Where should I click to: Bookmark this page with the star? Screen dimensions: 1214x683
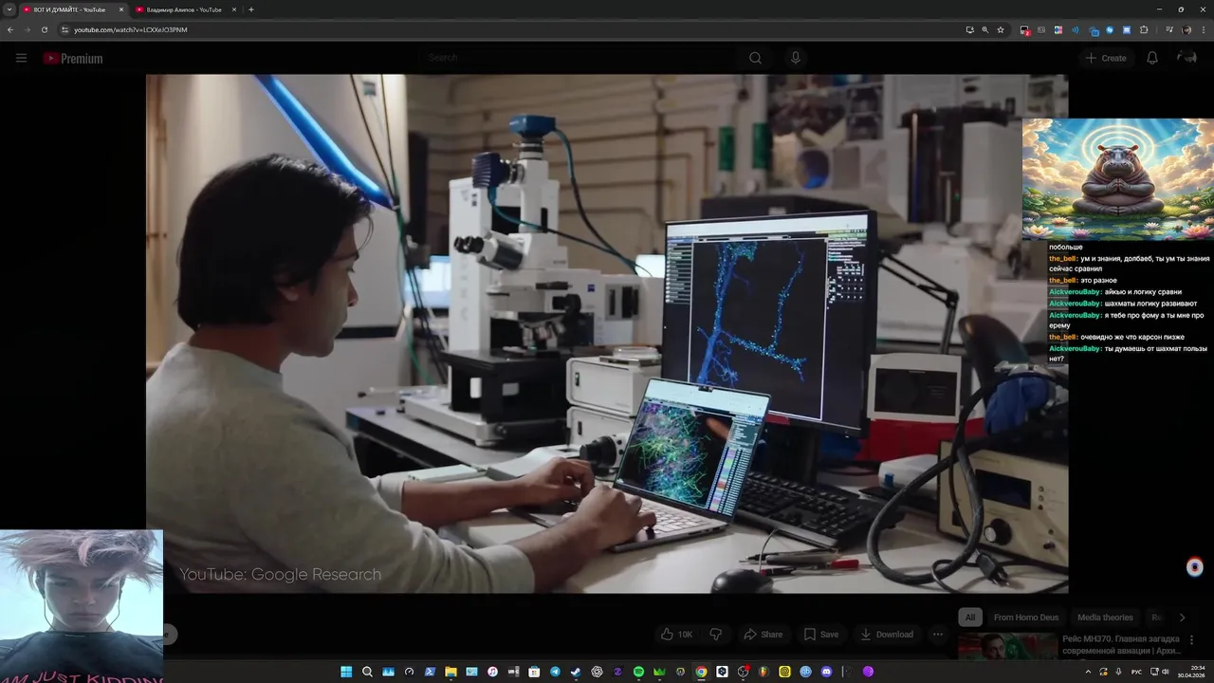tap(1001, 29)
